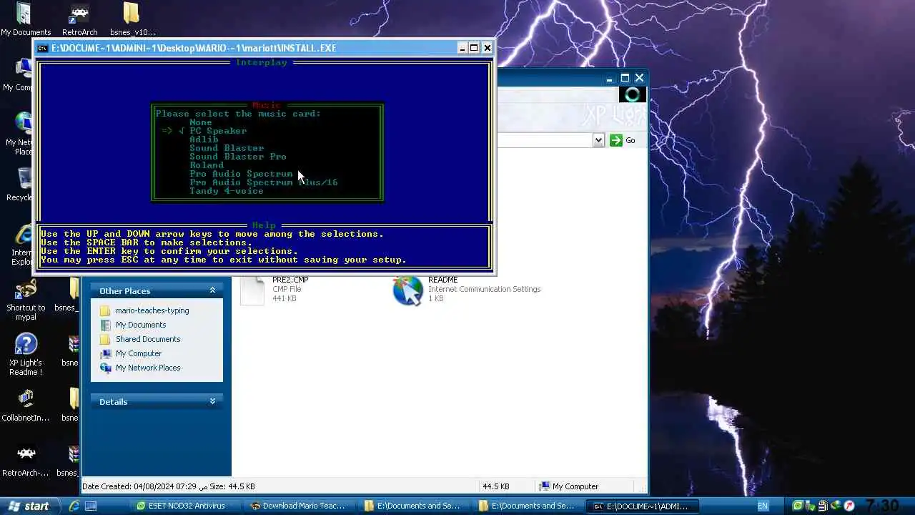
Task: Open the mario-teaches-typing folder link
Action: [x=152, y=310]
